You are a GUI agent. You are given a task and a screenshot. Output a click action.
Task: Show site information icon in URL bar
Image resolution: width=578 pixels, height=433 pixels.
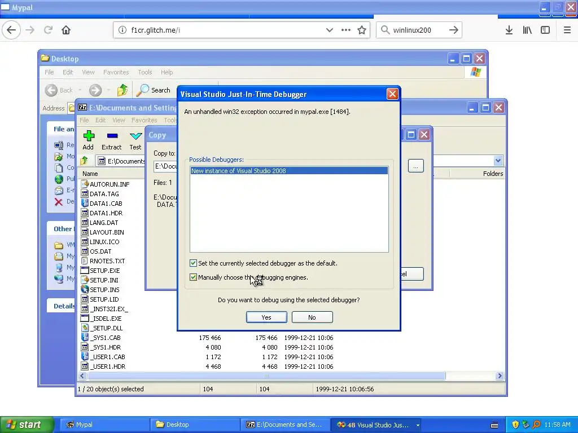122,30
